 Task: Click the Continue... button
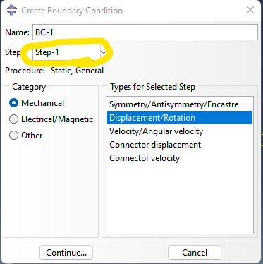(66, 253)
